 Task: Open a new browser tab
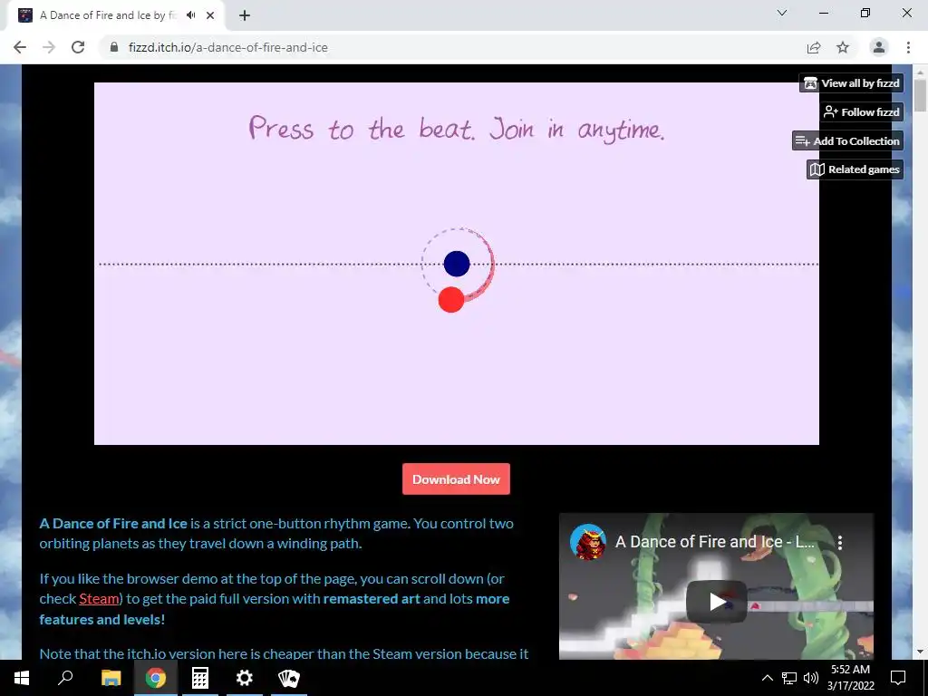pyautogui.click(x=245, y=15)
